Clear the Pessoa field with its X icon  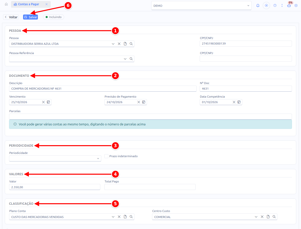[x=119, y=44]
